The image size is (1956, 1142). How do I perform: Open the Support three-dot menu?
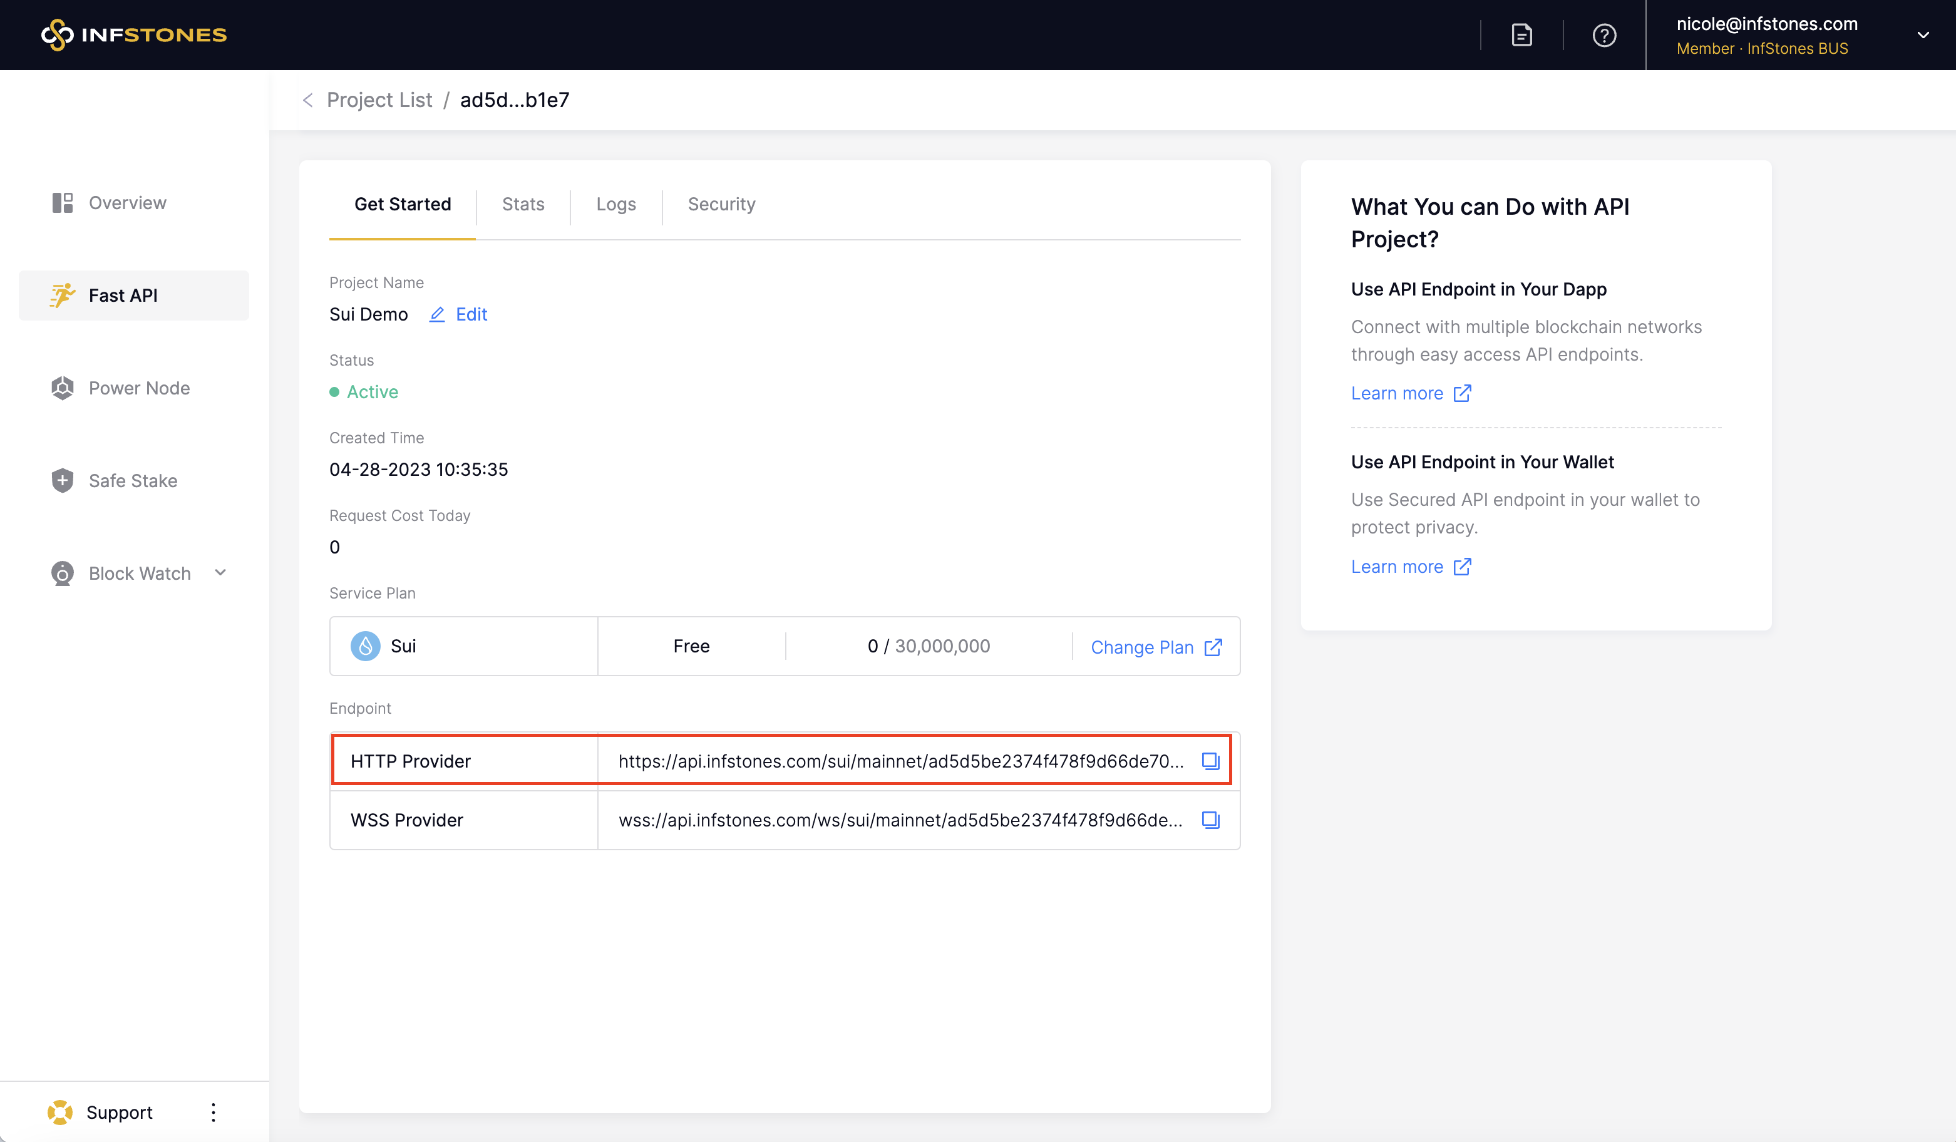click(214, 1113)
